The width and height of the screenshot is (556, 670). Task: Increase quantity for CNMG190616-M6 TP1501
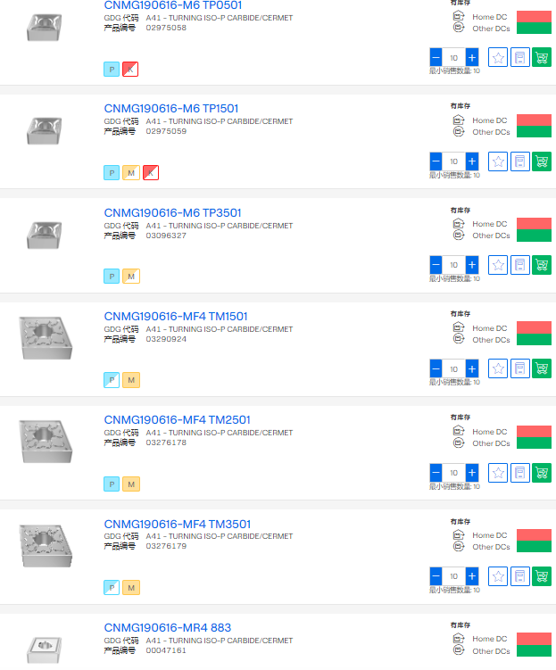click(472, 161)
